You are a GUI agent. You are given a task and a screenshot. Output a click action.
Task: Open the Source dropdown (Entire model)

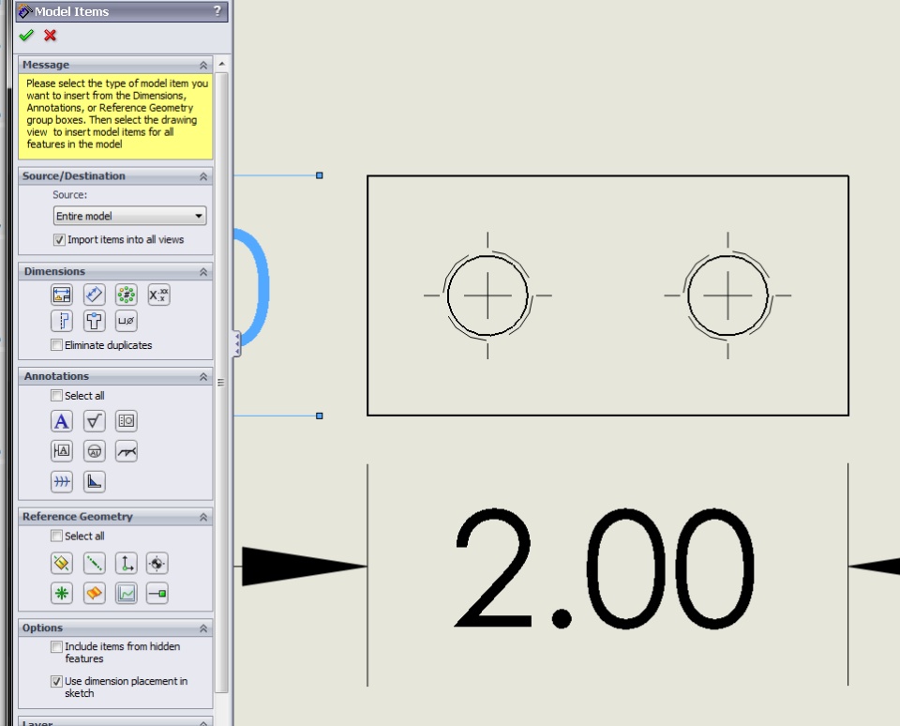tap(129, 216)
